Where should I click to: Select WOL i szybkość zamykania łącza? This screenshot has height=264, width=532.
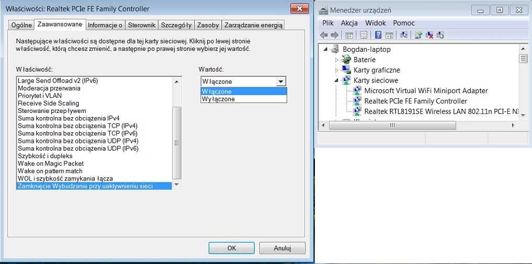[x=94, y=178]
